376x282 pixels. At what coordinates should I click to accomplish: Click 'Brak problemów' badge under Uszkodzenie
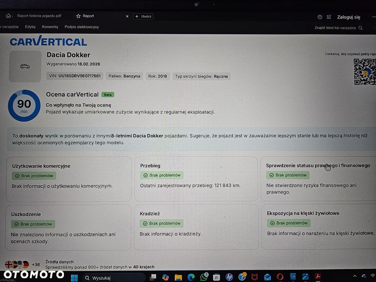tap(33, 224)
